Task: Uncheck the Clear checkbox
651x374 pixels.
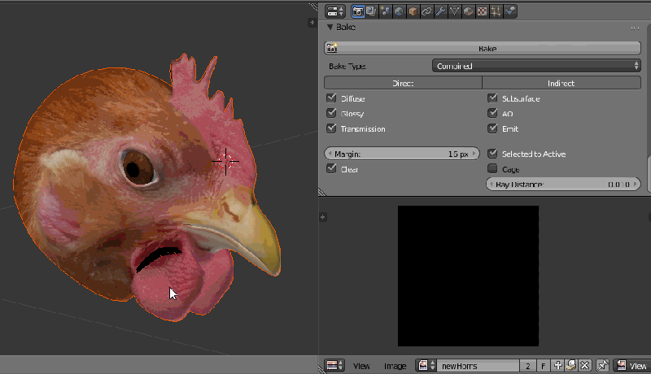Action: [331, 169]
